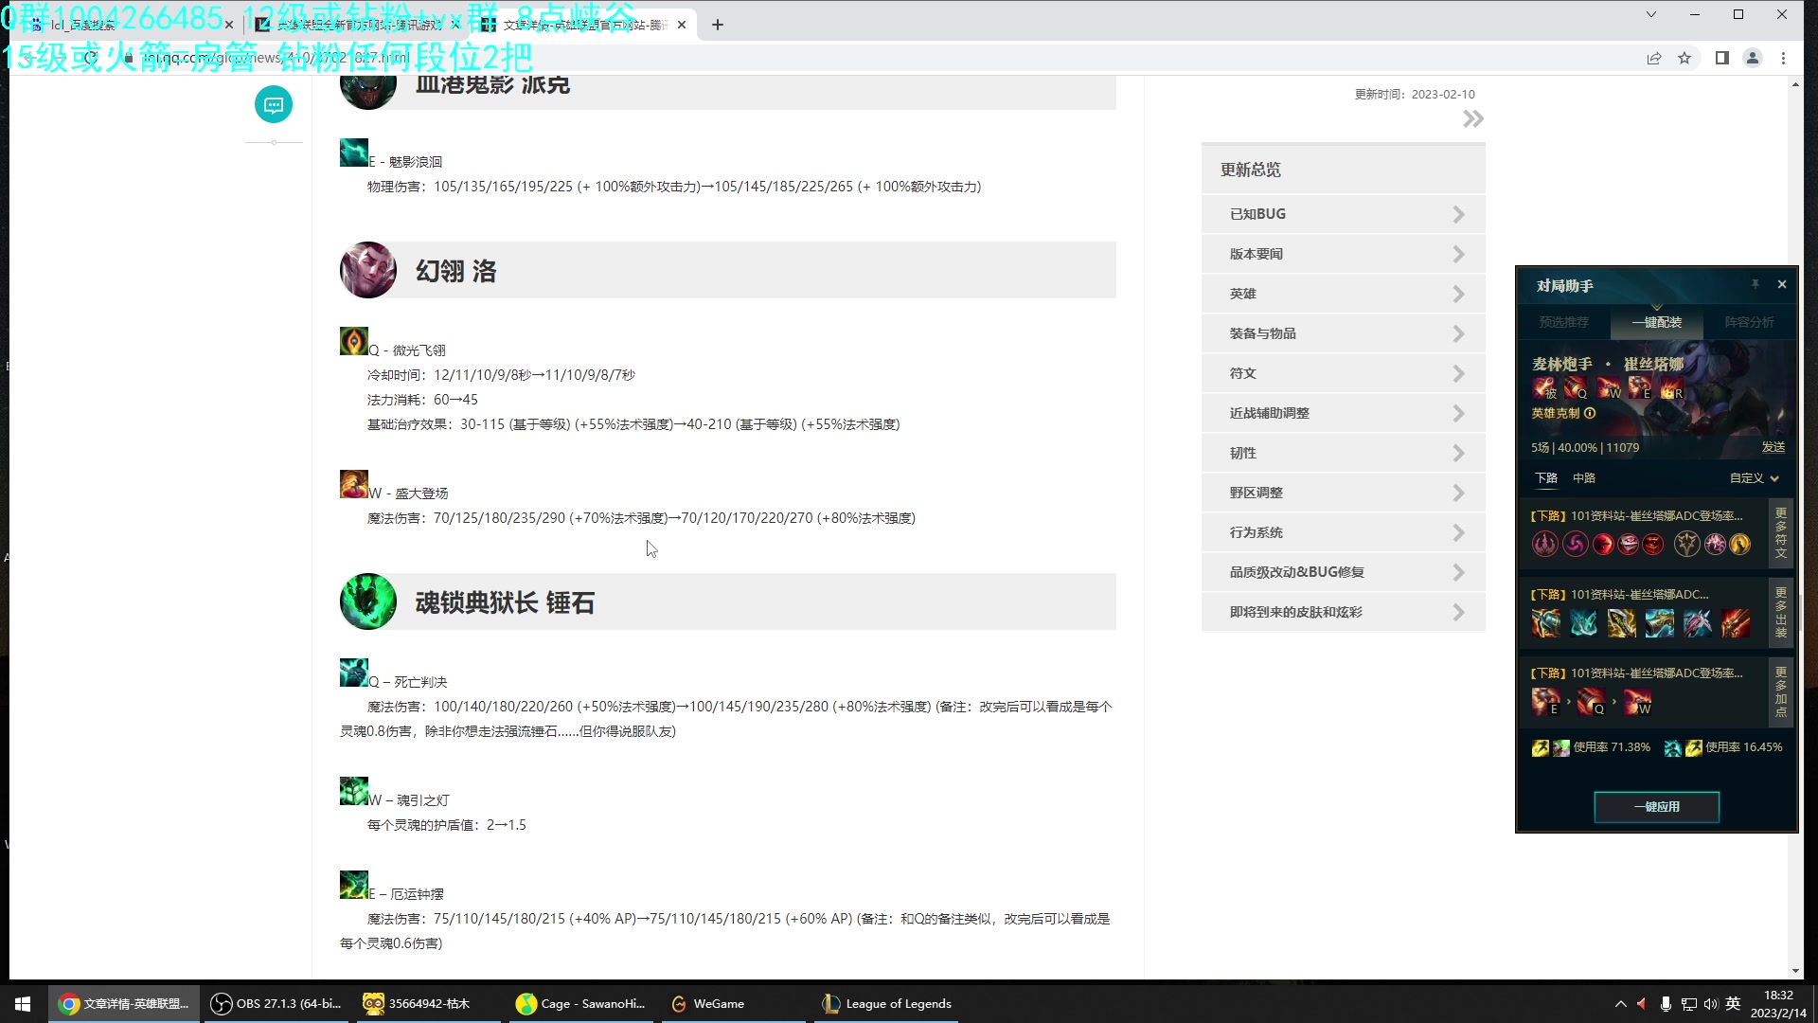
Task: Jump to 符文 section in sidebar
Action: pos(1343,373)
